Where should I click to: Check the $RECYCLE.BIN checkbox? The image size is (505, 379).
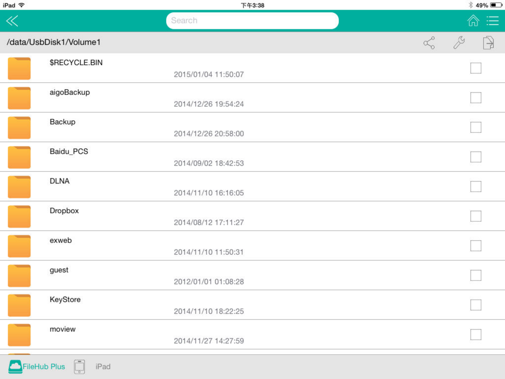[476, 68]
